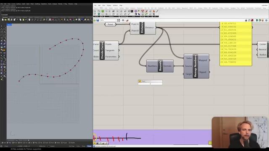Toggle the Point osnap checkbox
The image size is (269, 151).
13,143
